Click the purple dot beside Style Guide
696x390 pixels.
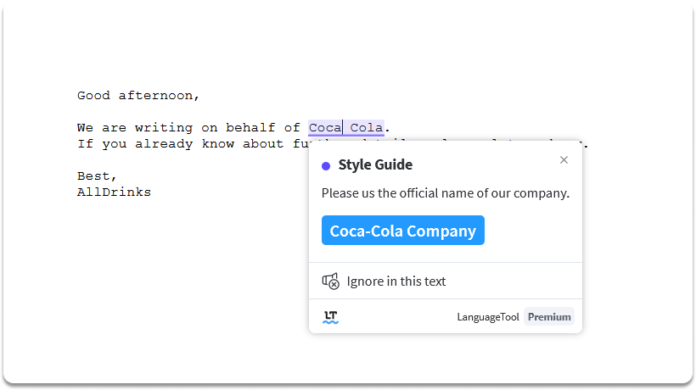tap(326, 165)
